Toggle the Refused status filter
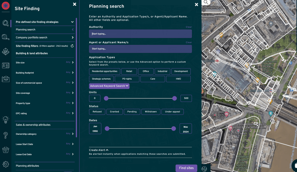The width and height of the screenshot is (297, 172). click(x=97, y=111)
